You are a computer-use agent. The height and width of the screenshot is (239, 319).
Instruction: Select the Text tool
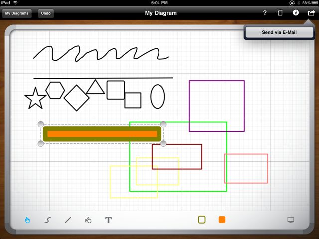point(109,220)
